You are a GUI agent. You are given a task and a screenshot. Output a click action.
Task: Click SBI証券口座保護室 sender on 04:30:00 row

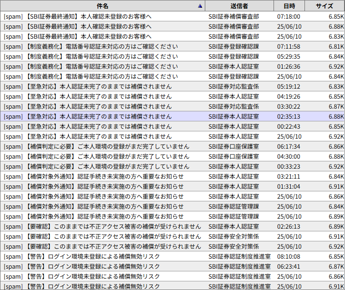(x=233, y=157)
